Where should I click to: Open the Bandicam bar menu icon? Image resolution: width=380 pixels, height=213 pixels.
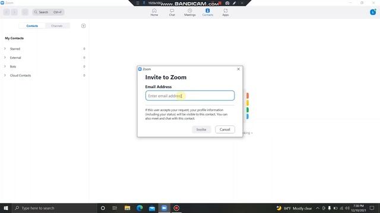(138, 3)
